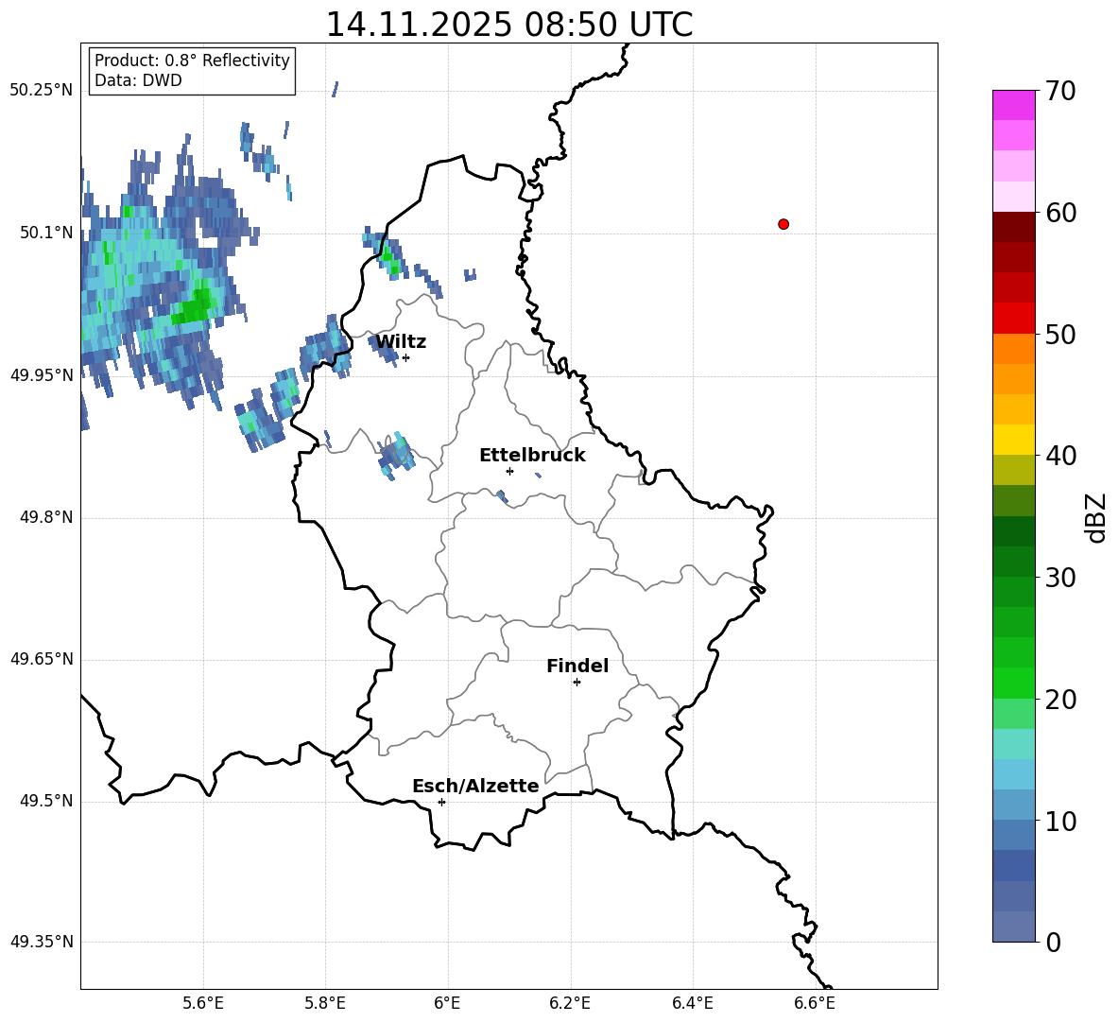The width and height of the screenshot is (1119, 1022).
Task: Click the 'Ettelbruck' city label
Action: 532,456
